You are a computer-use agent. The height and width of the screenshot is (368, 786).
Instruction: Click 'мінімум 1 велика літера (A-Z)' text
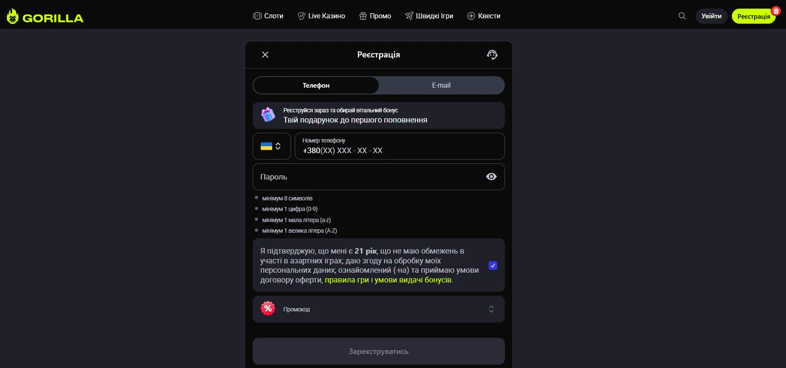pyautogui.click(x=299, y=231)
